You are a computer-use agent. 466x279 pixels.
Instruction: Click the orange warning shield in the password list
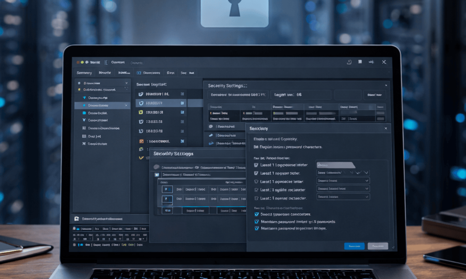point(142,141)
